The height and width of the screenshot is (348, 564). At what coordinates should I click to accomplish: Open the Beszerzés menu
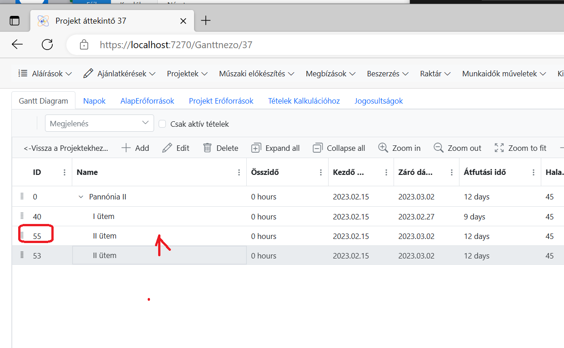387,74
